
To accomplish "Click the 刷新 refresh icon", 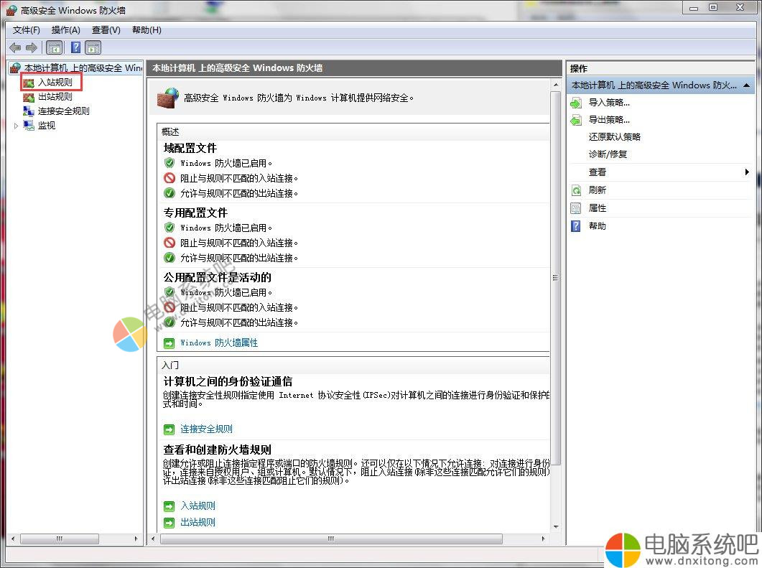I will 576,190.
